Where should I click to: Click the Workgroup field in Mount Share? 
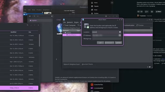(106, 39)
